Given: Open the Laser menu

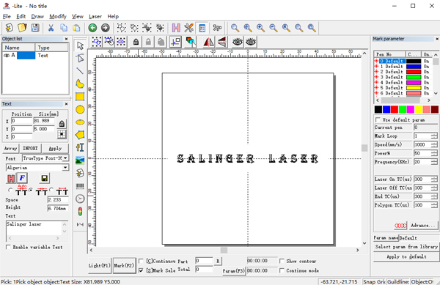Looking at the screenshot, I should pyautogui.click(x=95, y=16).
